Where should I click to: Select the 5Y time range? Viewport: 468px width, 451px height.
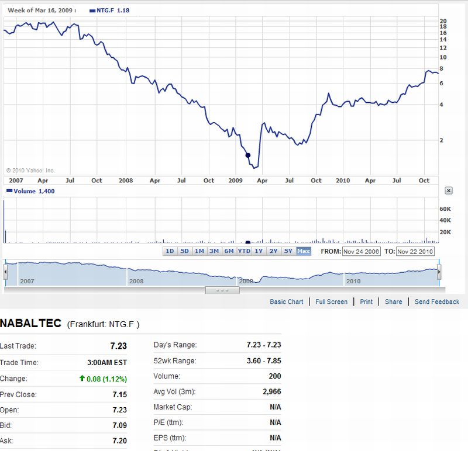coord(288,251)
